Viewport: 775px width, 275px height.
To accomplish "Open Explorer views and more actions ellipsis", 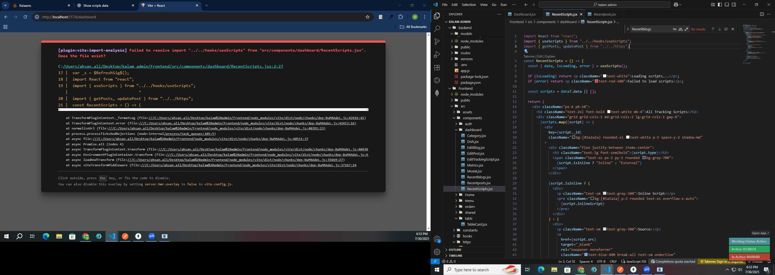I will pos(499,14).
